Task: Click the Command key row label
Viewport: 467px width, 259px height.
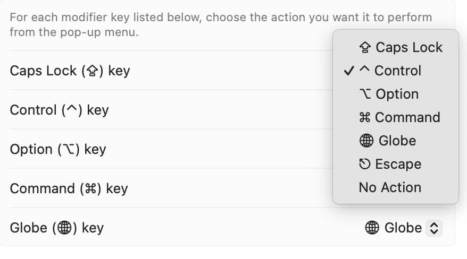Action: 69,188
